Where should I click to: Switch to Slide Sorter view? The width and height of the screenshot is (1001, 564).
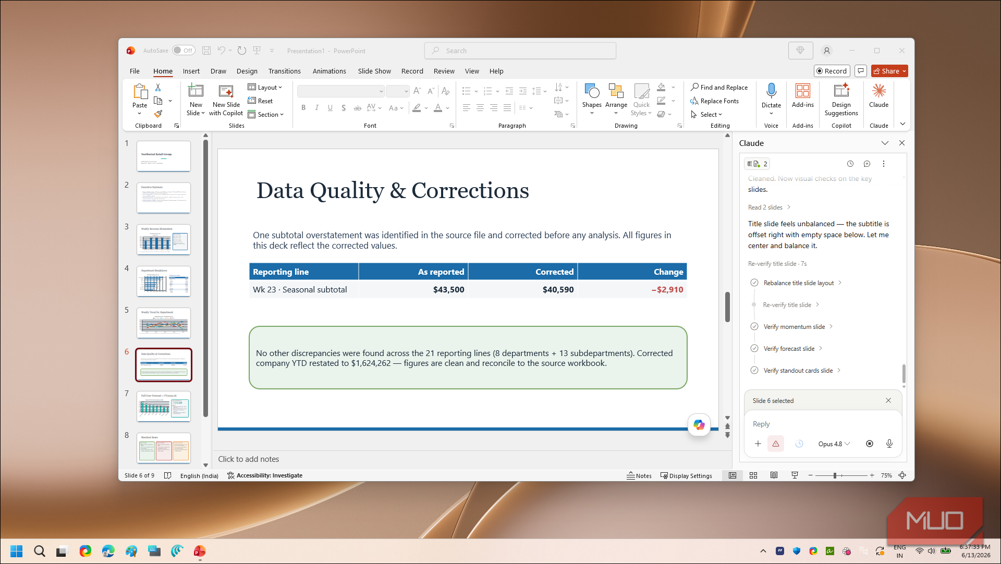coord(753,475)
